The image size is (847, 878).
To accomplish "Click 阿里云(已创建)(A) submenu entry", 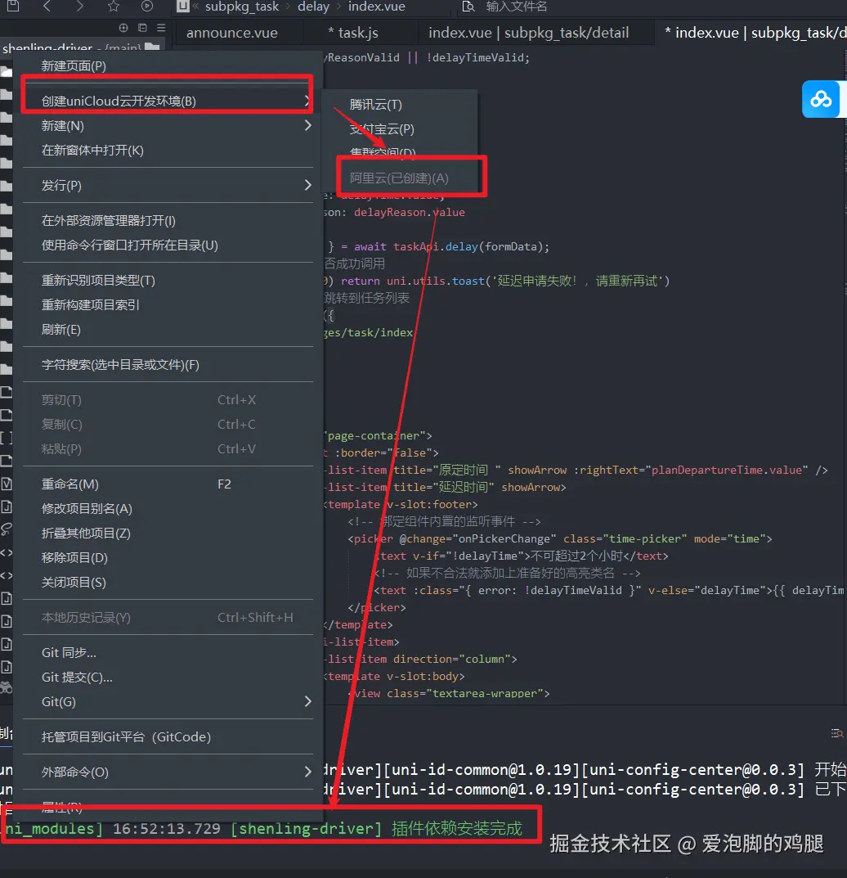I will (x=400, y=178).
